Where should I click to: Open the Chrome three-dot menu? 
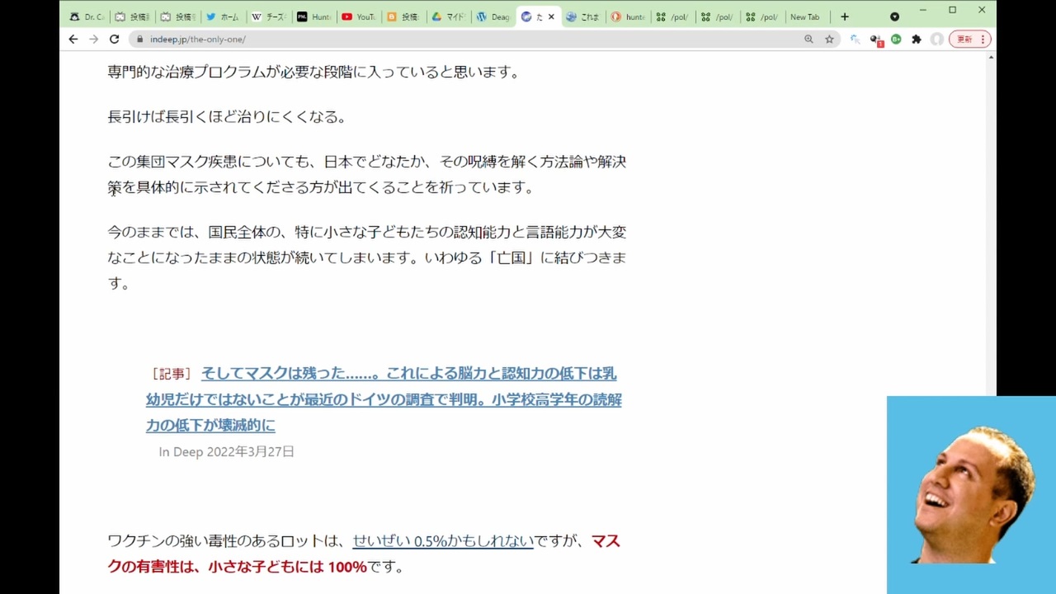[983, 39]
